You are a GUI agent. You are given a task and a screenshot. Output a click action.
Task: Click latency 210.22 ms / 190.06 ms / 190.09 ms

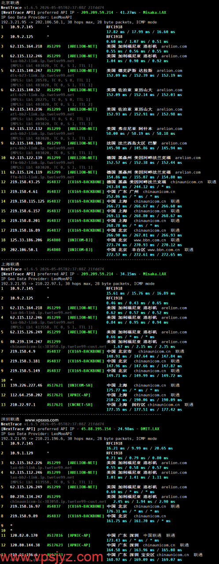[144, 400]
